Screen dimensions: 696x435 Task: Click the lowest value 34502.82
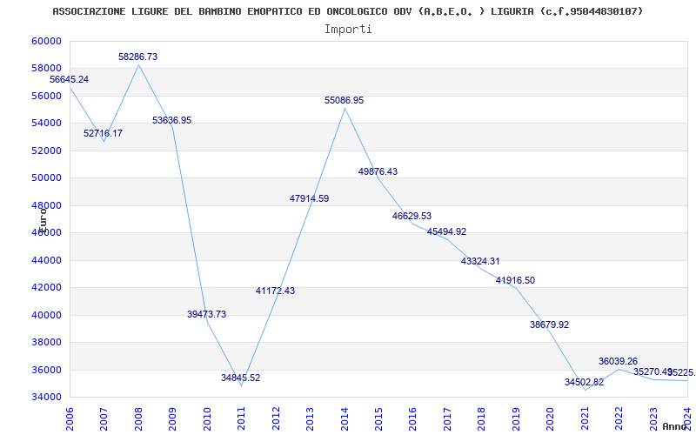pyautogui.click(x=584, y=382)
